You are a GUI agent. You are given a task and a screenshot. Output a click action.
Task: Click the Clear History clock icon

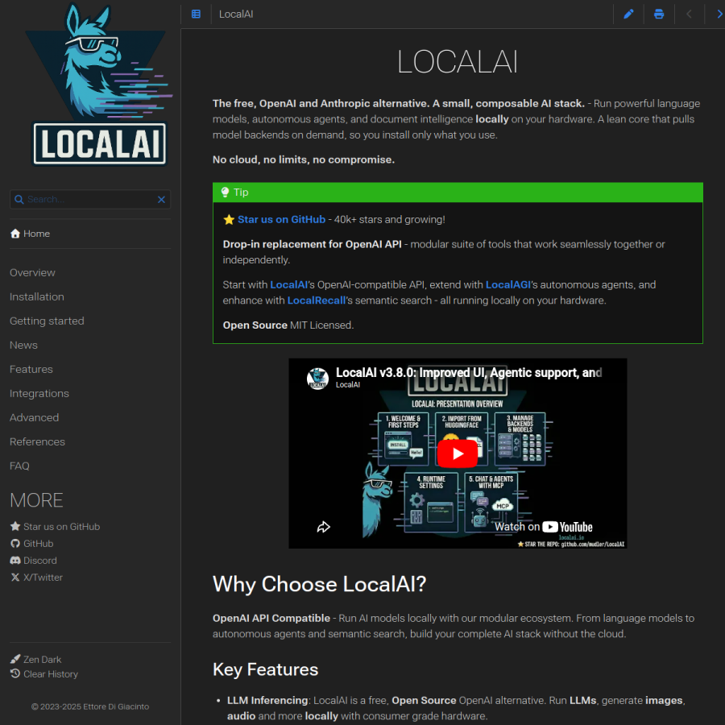pyautogui.click(x=15, y=673)
